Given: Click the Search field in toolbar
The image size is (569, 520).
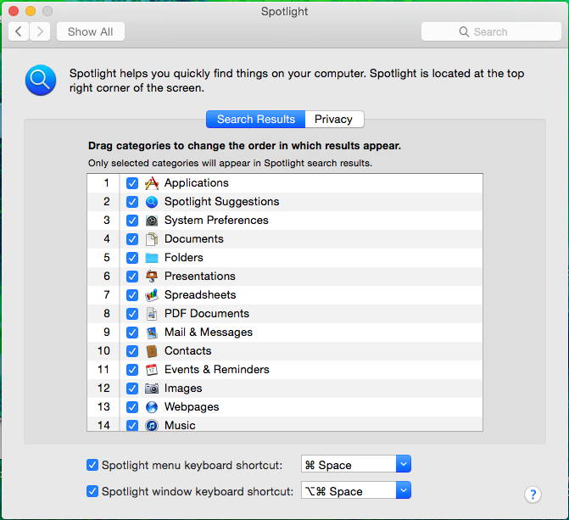Looking at the screenshot, I should click(491, 31).
